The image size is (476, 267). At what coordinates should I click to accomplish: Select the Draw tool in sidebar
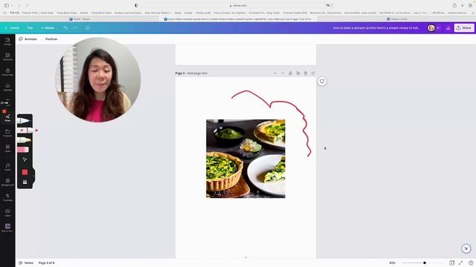7,118
